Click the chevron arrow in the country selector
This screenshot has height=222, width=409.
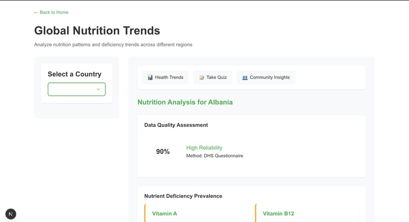[98, 89]
